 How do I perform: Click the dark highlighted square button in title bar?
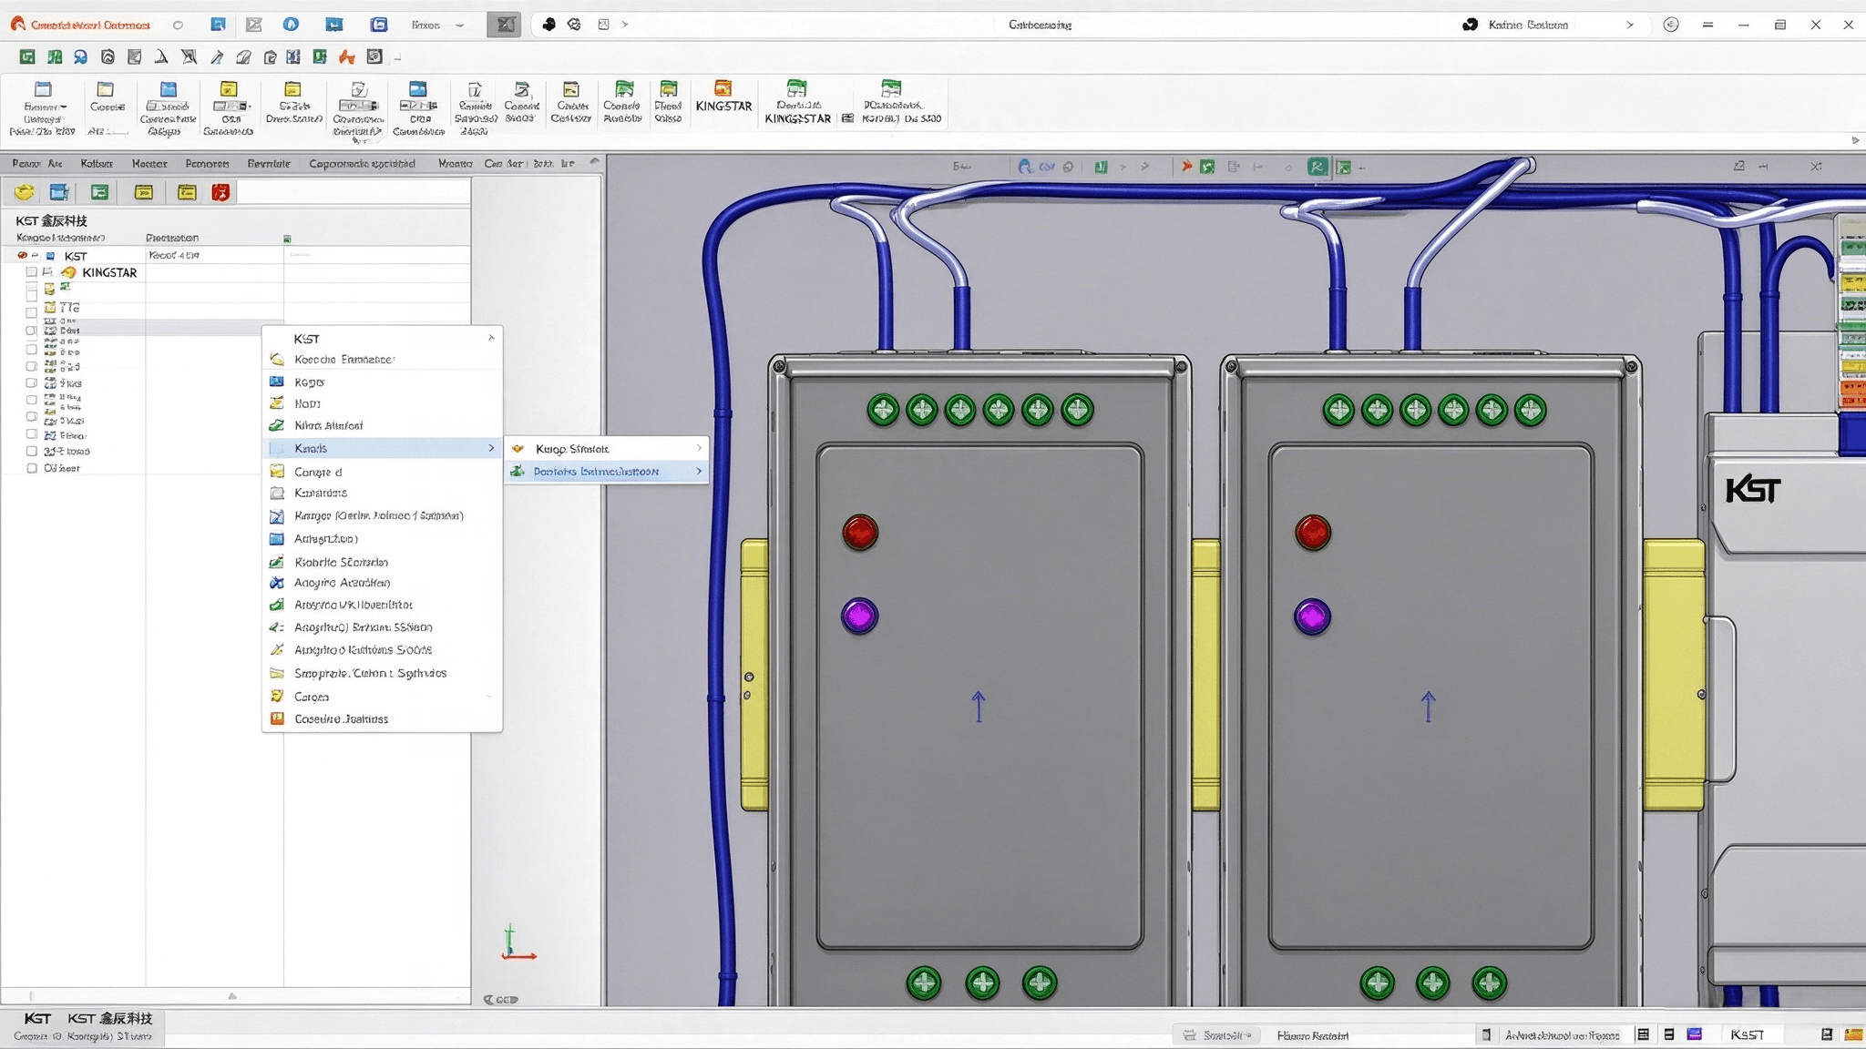click(x=504, y=25)
